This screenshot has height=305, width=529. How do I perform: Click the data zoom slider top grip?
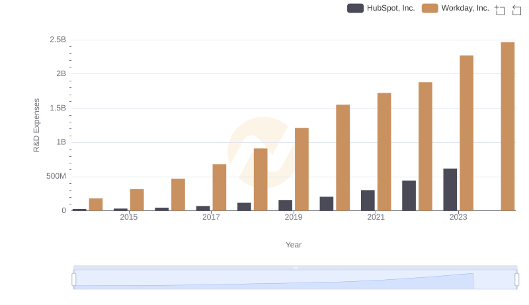pos(295,267)
